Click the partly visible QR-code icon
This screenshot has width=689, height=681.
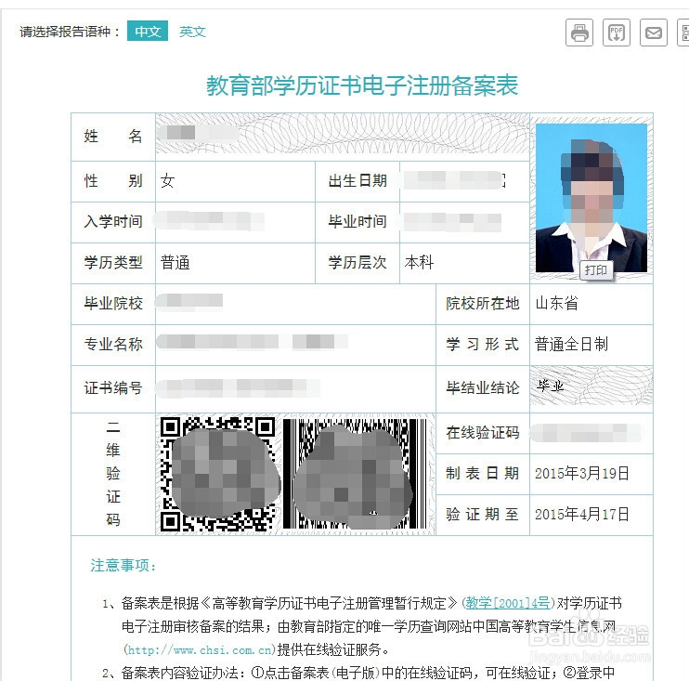pos(683,33)
